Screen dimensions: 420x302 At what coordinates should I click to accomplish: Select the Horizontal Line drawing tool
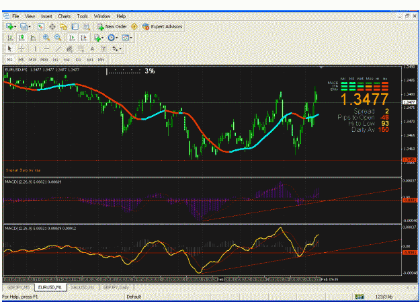46,49
